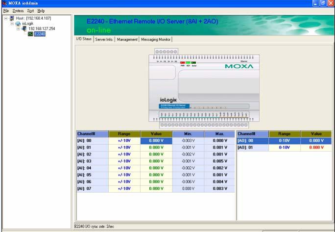
Task: Click the E2240 device monitor icon
Action: click(x=30, y=34)
